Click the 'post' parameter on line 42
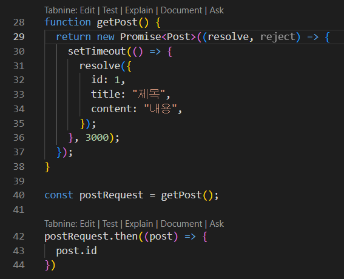Viewport: 344px width, 279px height. (x=161, y=237)
